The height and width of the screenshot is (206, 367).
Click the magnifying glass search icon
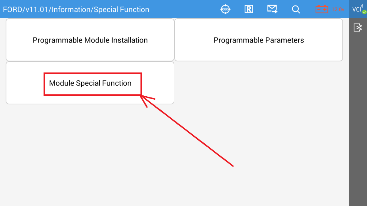[x=296, y=9]
